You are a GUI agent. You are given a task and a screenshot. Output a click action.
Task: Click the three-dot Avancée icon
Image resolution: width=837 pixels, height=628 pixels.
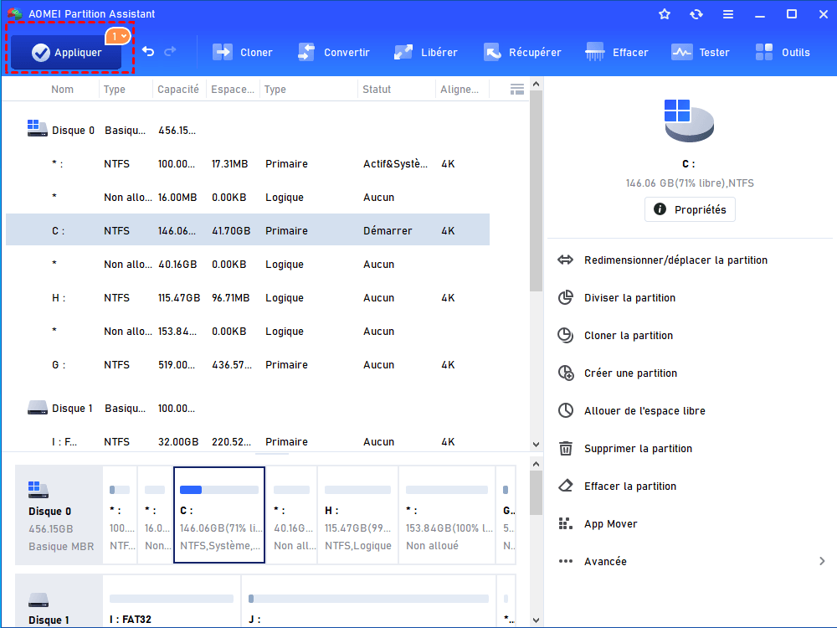565,561
